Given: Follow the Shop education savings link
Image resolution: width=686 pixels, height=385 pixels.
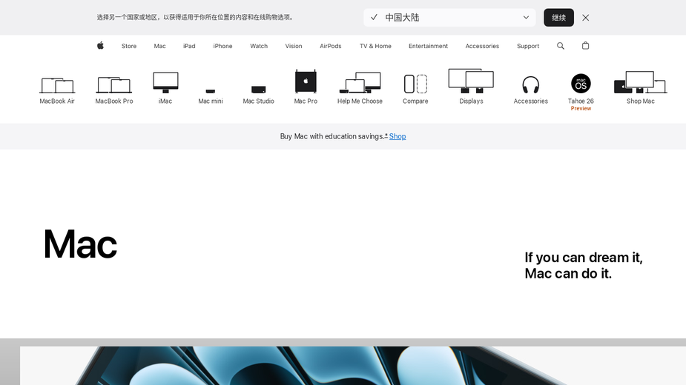Looking at the screenshot, I should point(398,136).
